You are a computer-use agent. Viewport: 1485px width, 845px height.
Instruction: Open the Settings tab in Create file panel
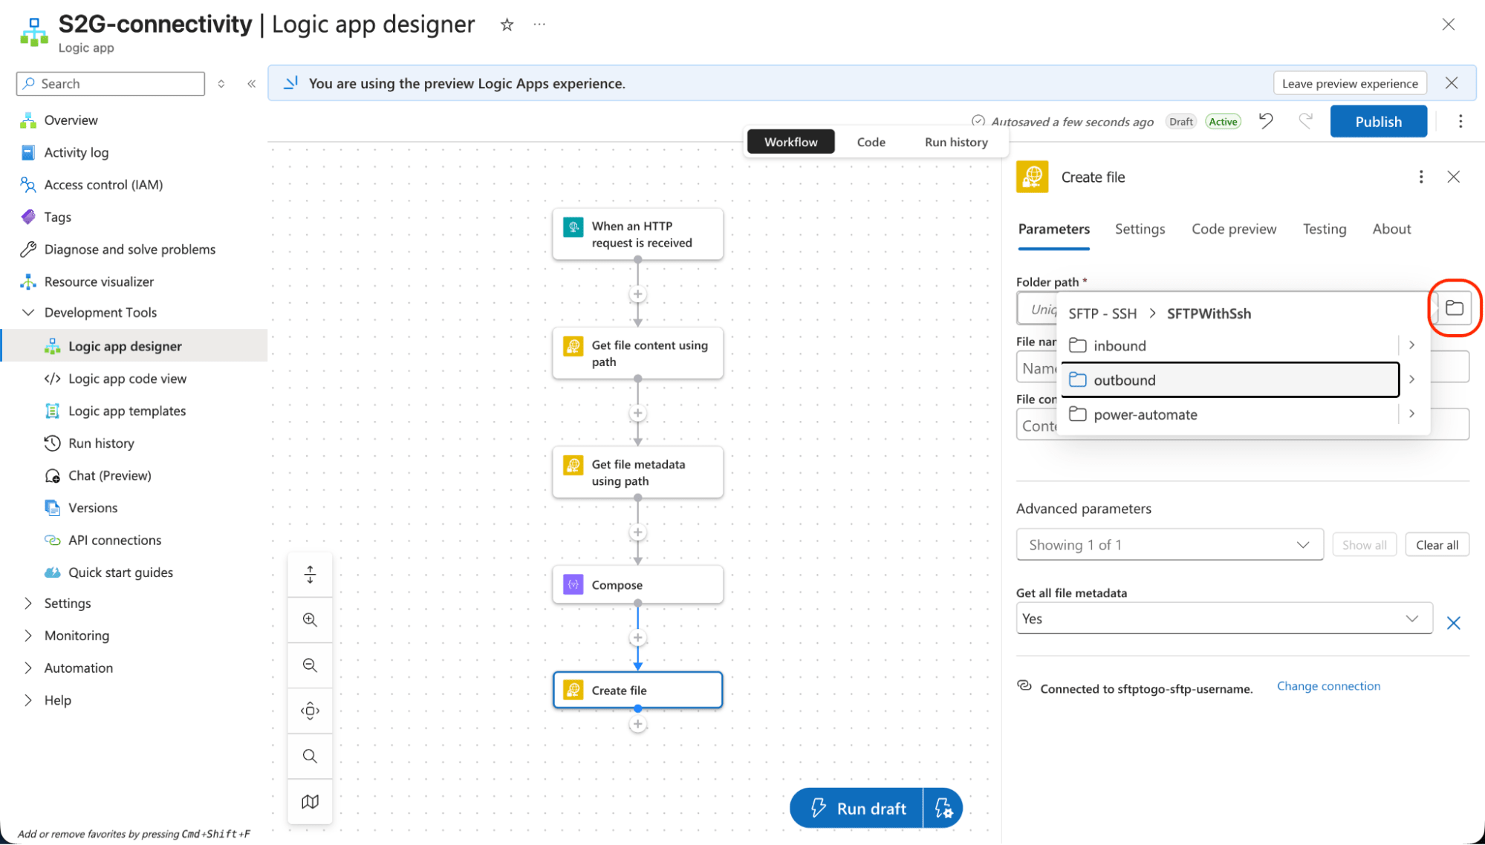[x=1140, y=229]
